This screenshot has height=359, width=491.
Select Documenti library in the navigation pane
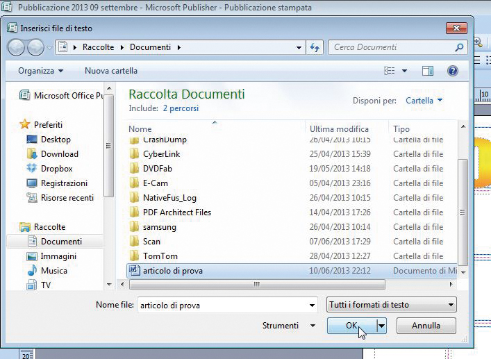point(55,242)
